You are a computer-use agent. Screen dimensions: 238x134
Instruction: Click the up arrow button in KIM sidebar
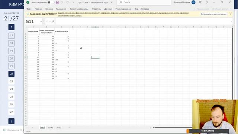(12, 27)
